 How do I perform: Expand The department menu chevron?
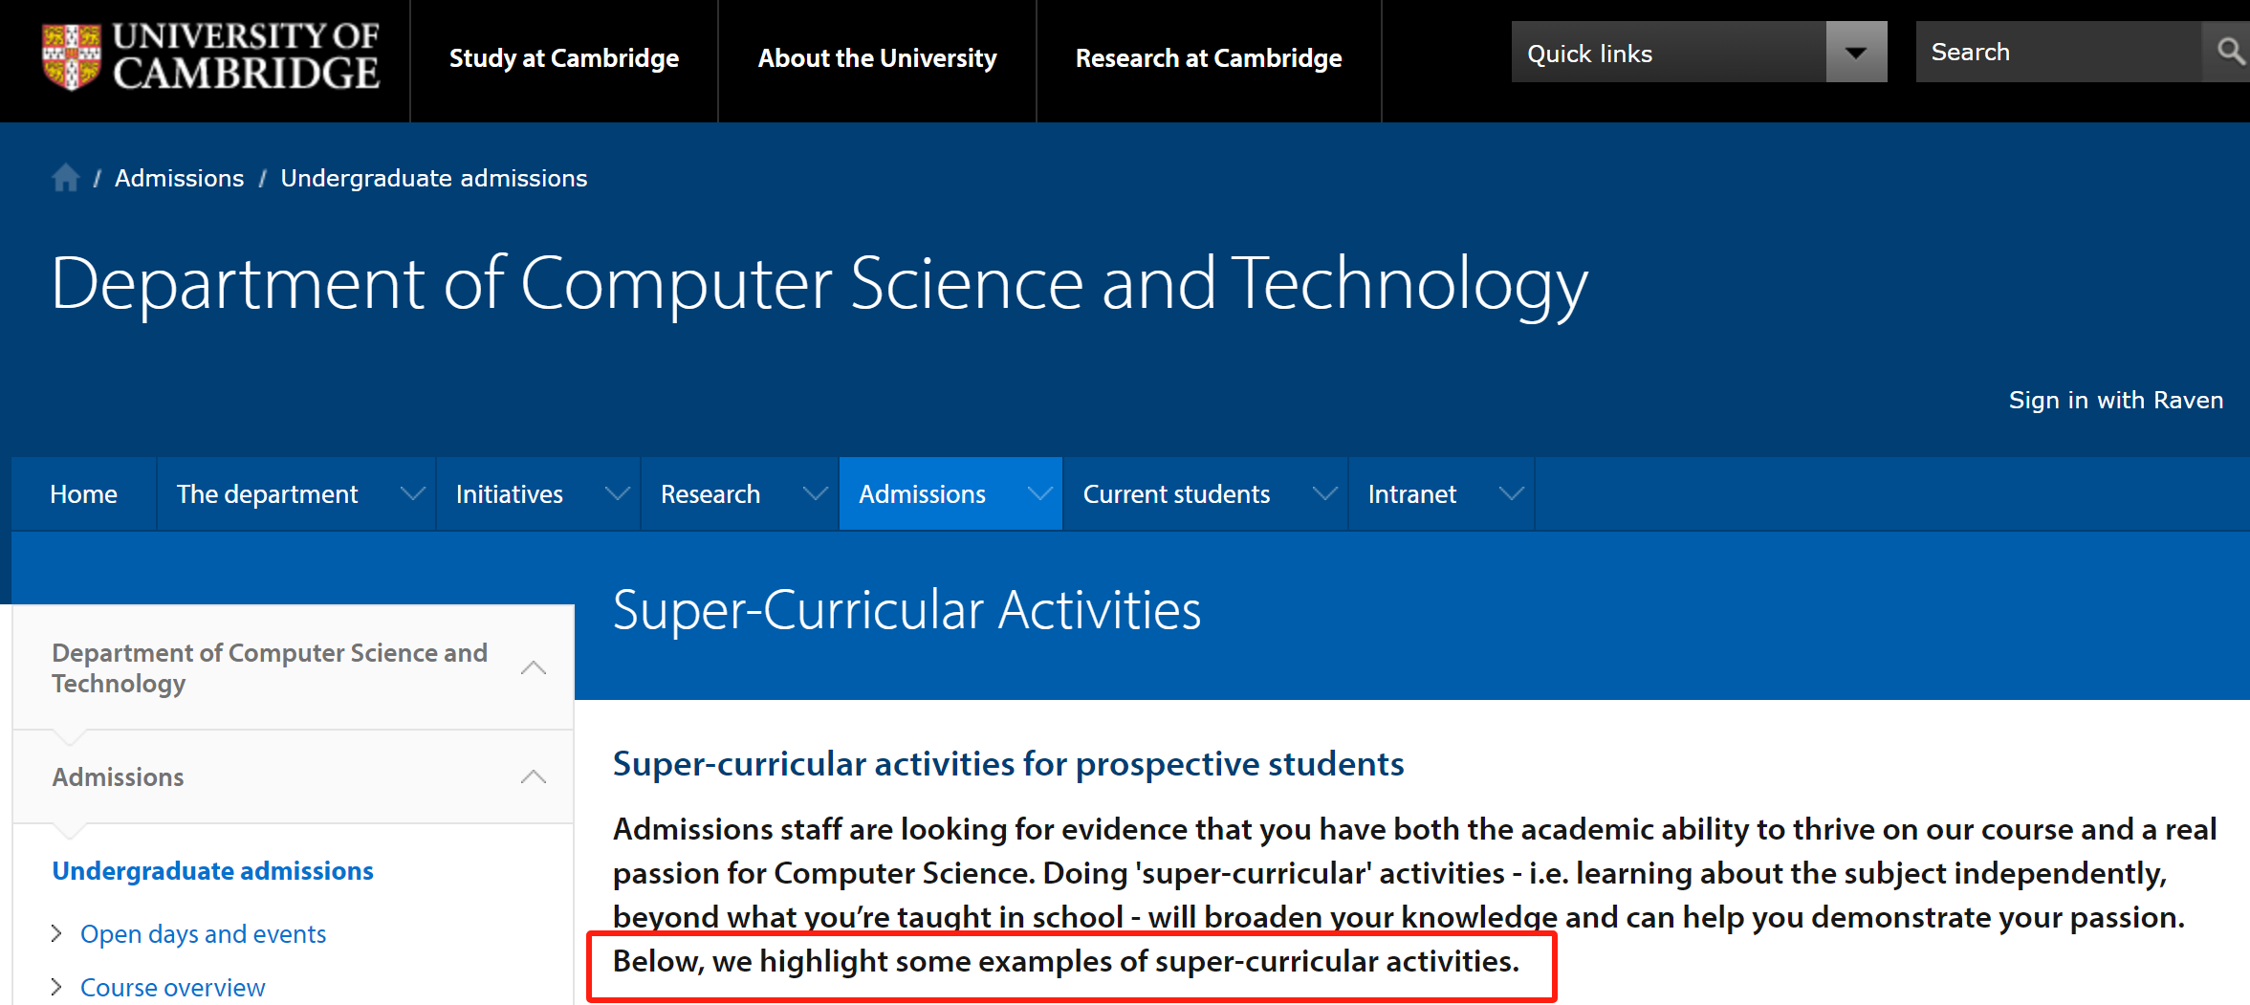(412, 494)
